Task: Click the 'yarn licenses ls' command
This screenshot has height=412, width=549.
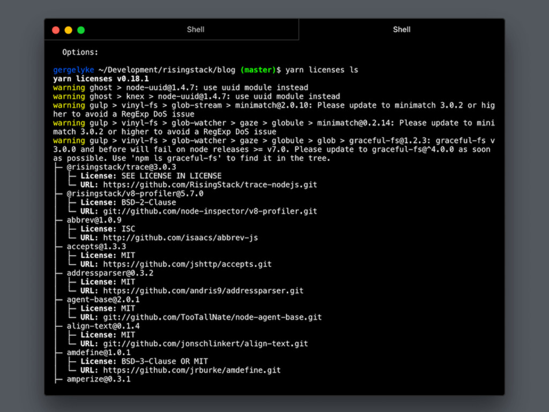Action: coord(322,70)
